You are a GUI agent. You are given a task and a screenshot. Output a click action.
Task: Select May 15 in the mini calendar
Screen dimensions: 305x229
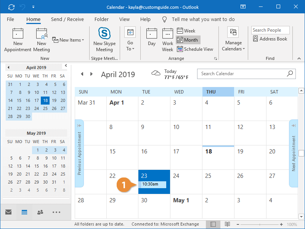click(x=37, y=166)
